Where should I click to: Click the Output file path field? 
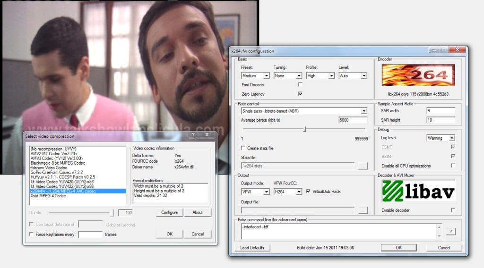298,210
